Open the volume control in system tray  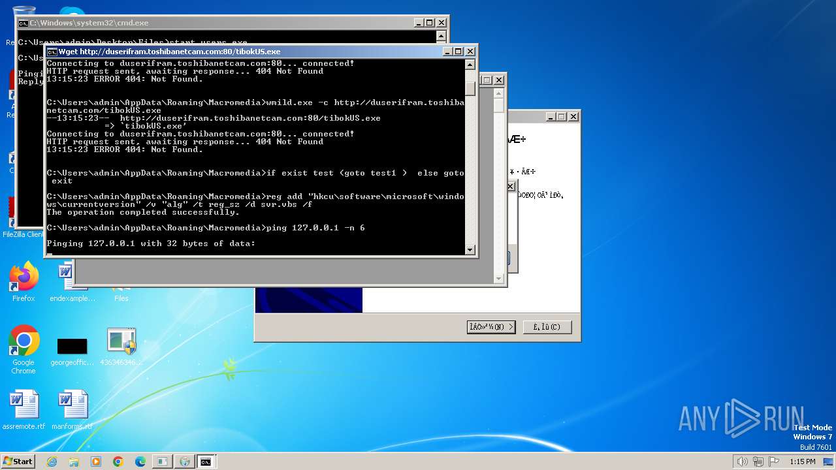pos(742,462)
